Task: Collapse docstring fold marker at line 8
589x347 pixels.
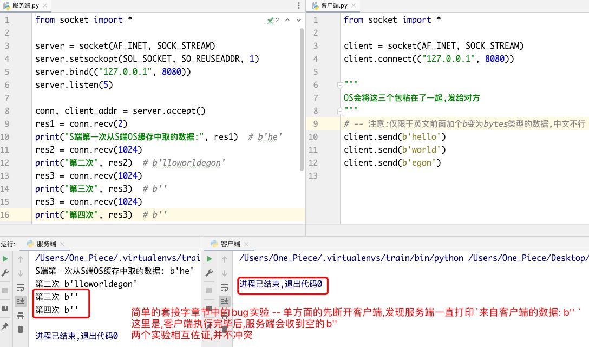Action: coord(340,111)
